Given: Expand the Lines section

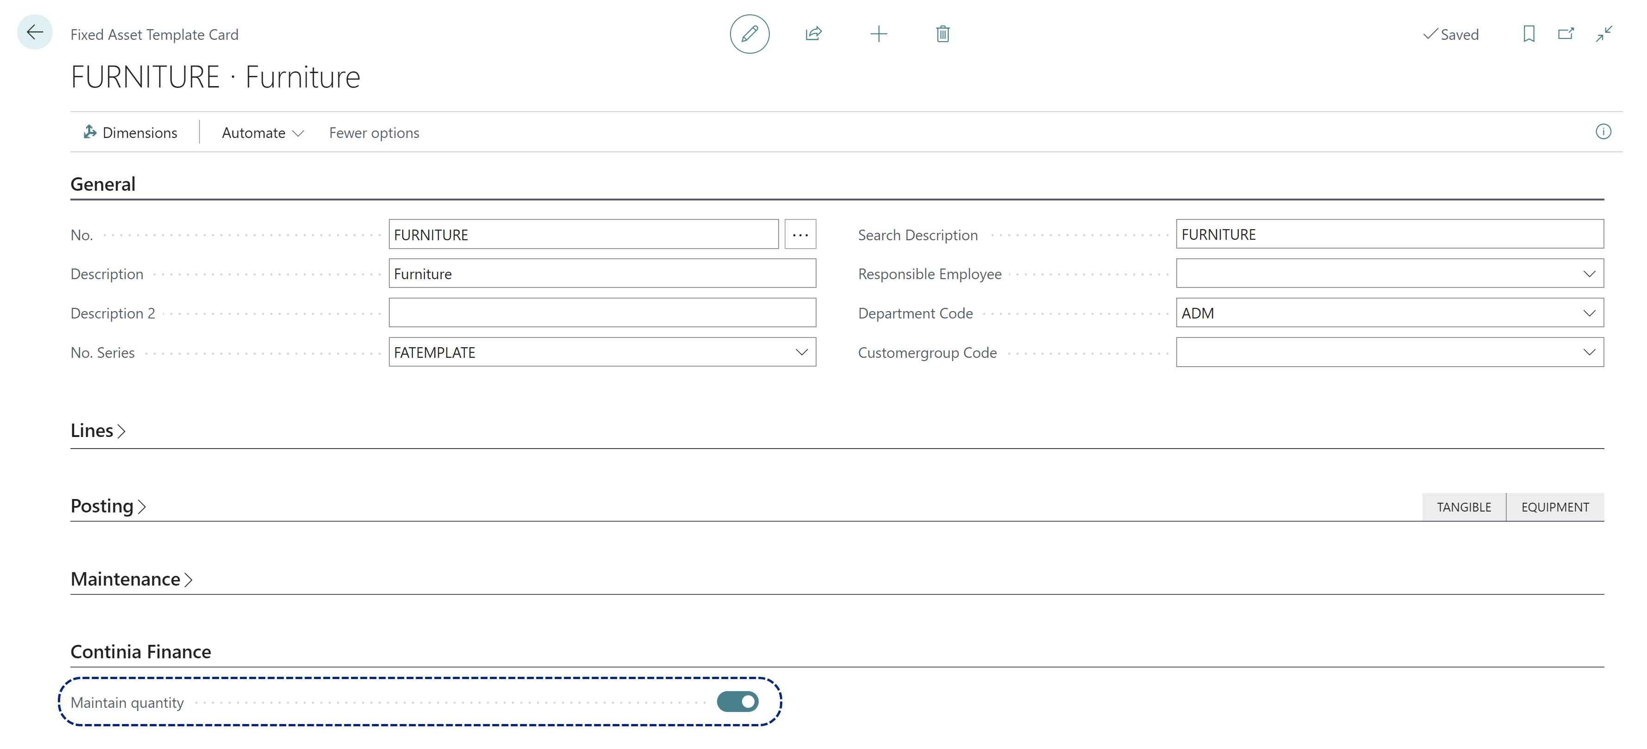Looking at the screenshot, I should click(x=98, y=431).
